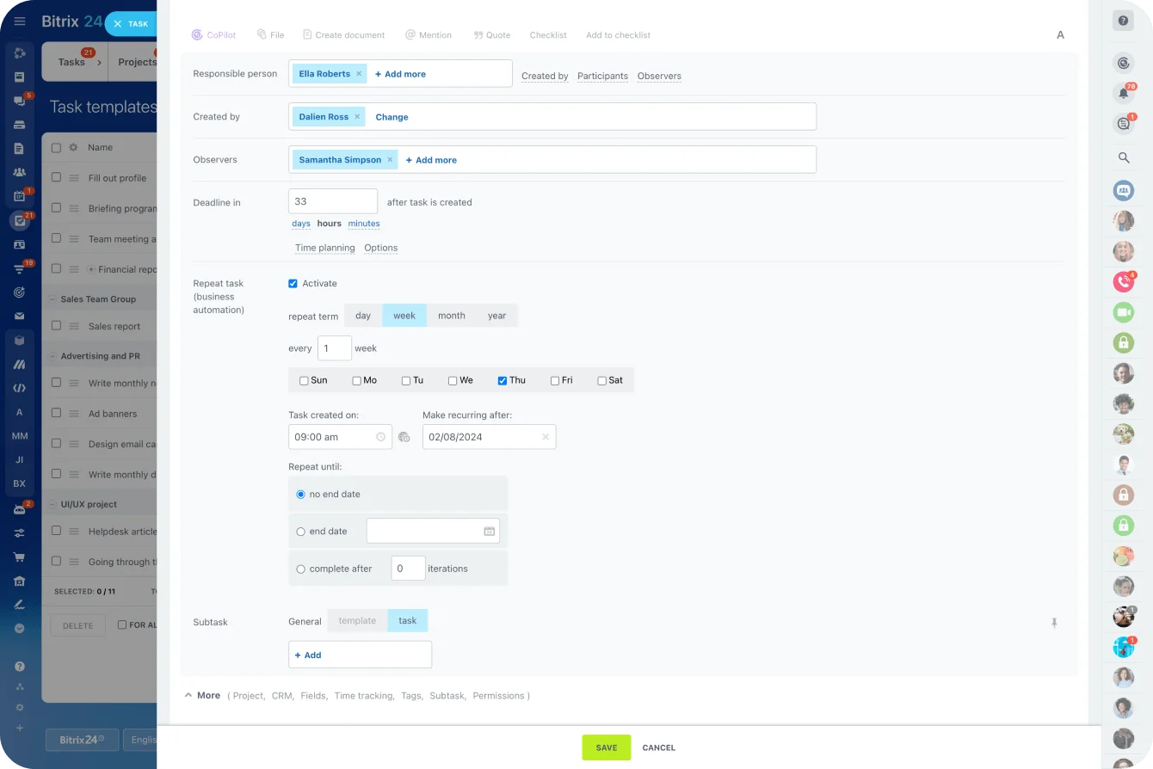Click the red telephony calls icon

[x=1124, y=281]
